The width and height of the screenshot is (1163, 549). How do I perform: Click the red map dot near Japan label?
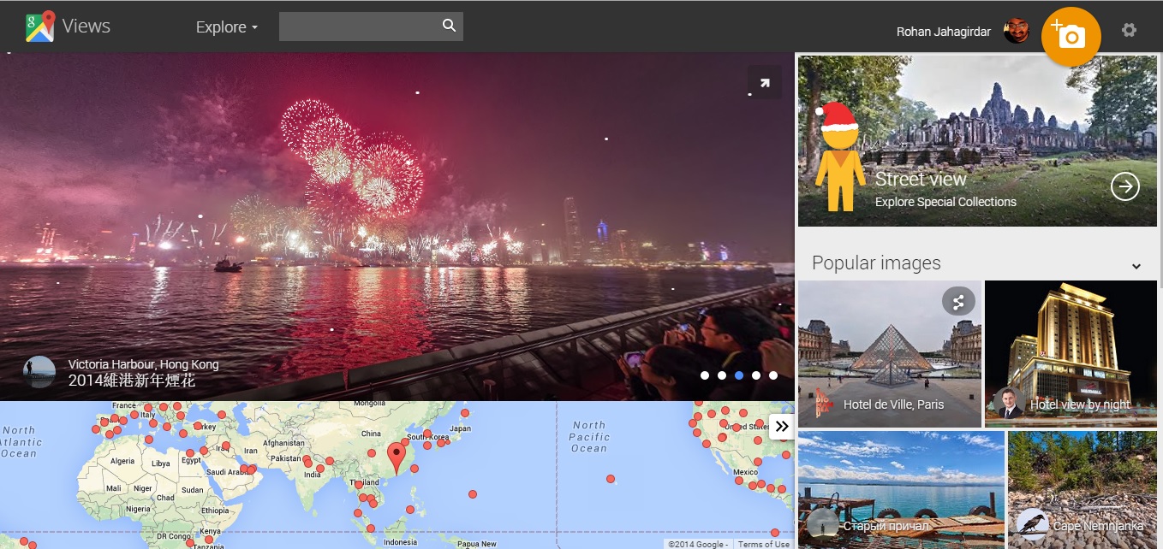point(465,413)
